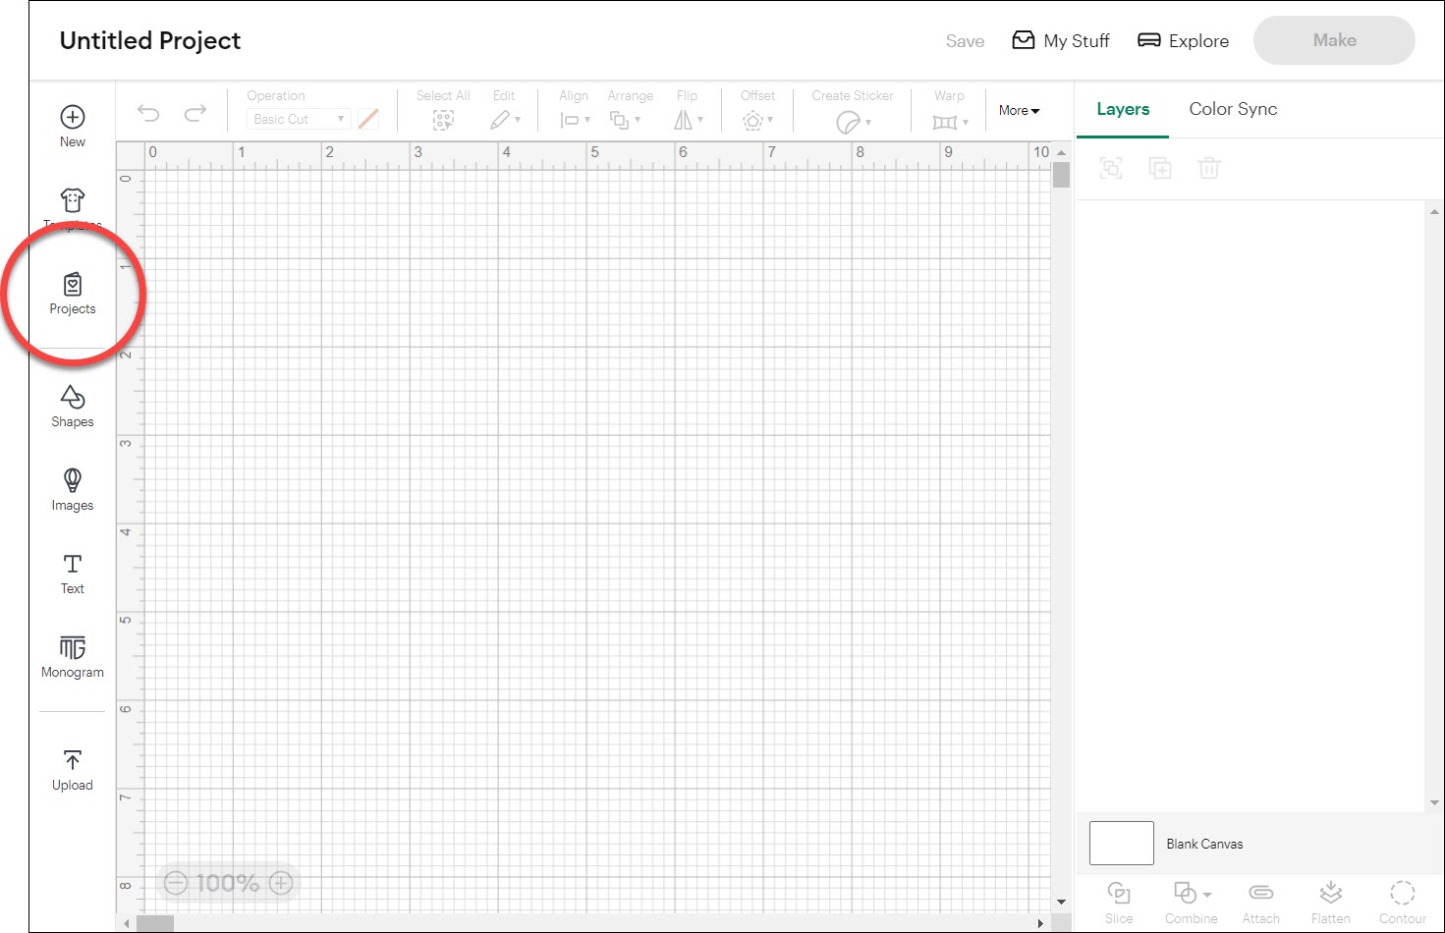Open the Images library
Image resolution: width=1445 pixels, height=933 pixels.
[72, 488]
